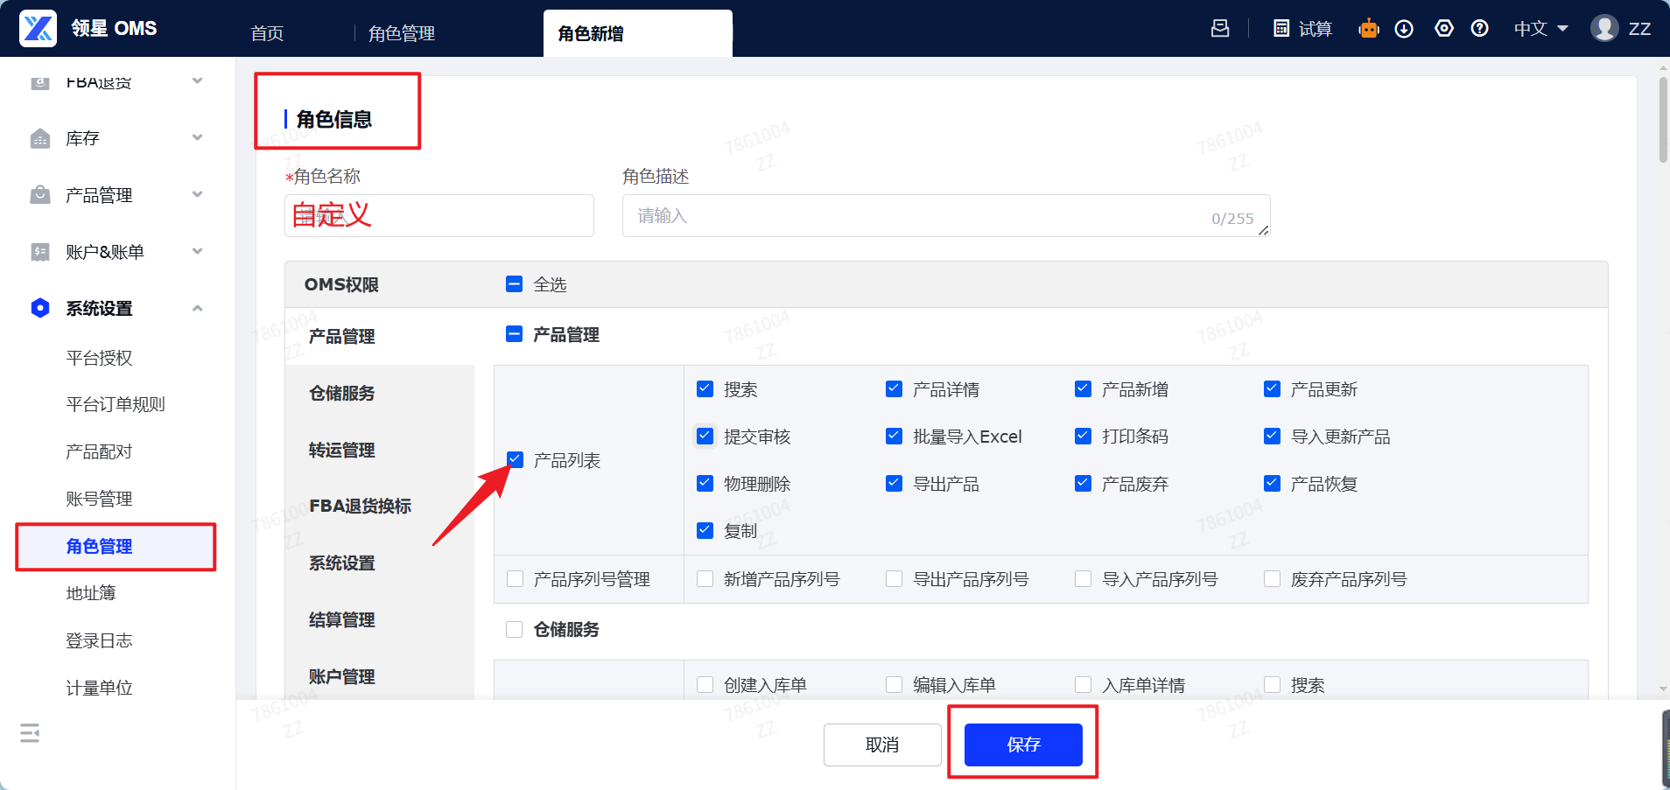Click the 保存 button
The image size is (1670, 790).
point(1023,745)
